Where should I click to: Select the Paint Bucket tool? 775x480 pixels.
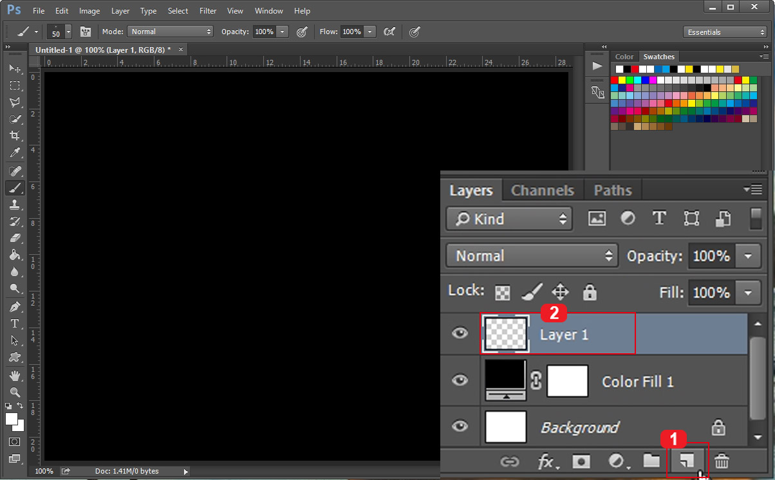(15, 255)
